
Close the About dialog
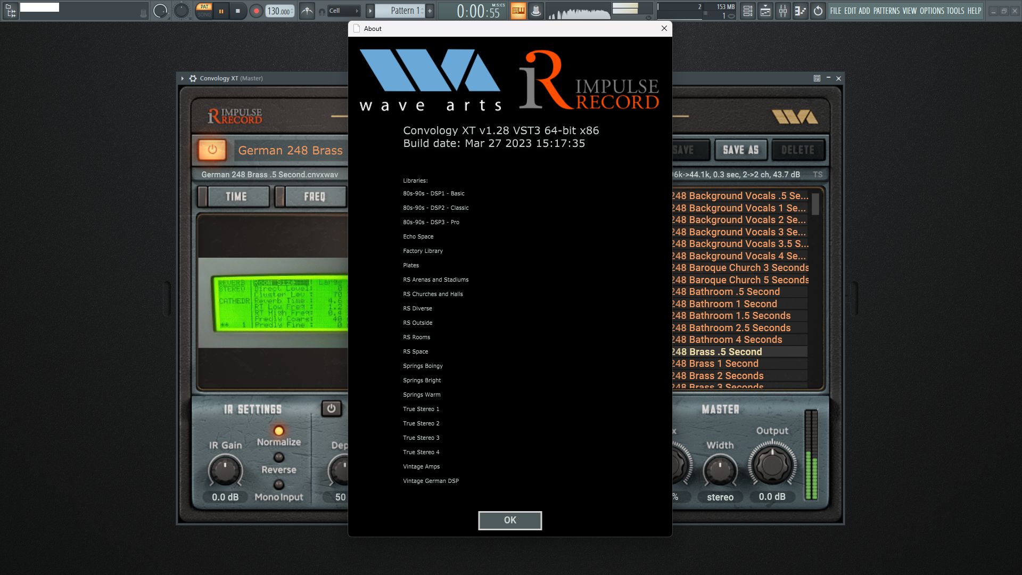click(664, 28)
